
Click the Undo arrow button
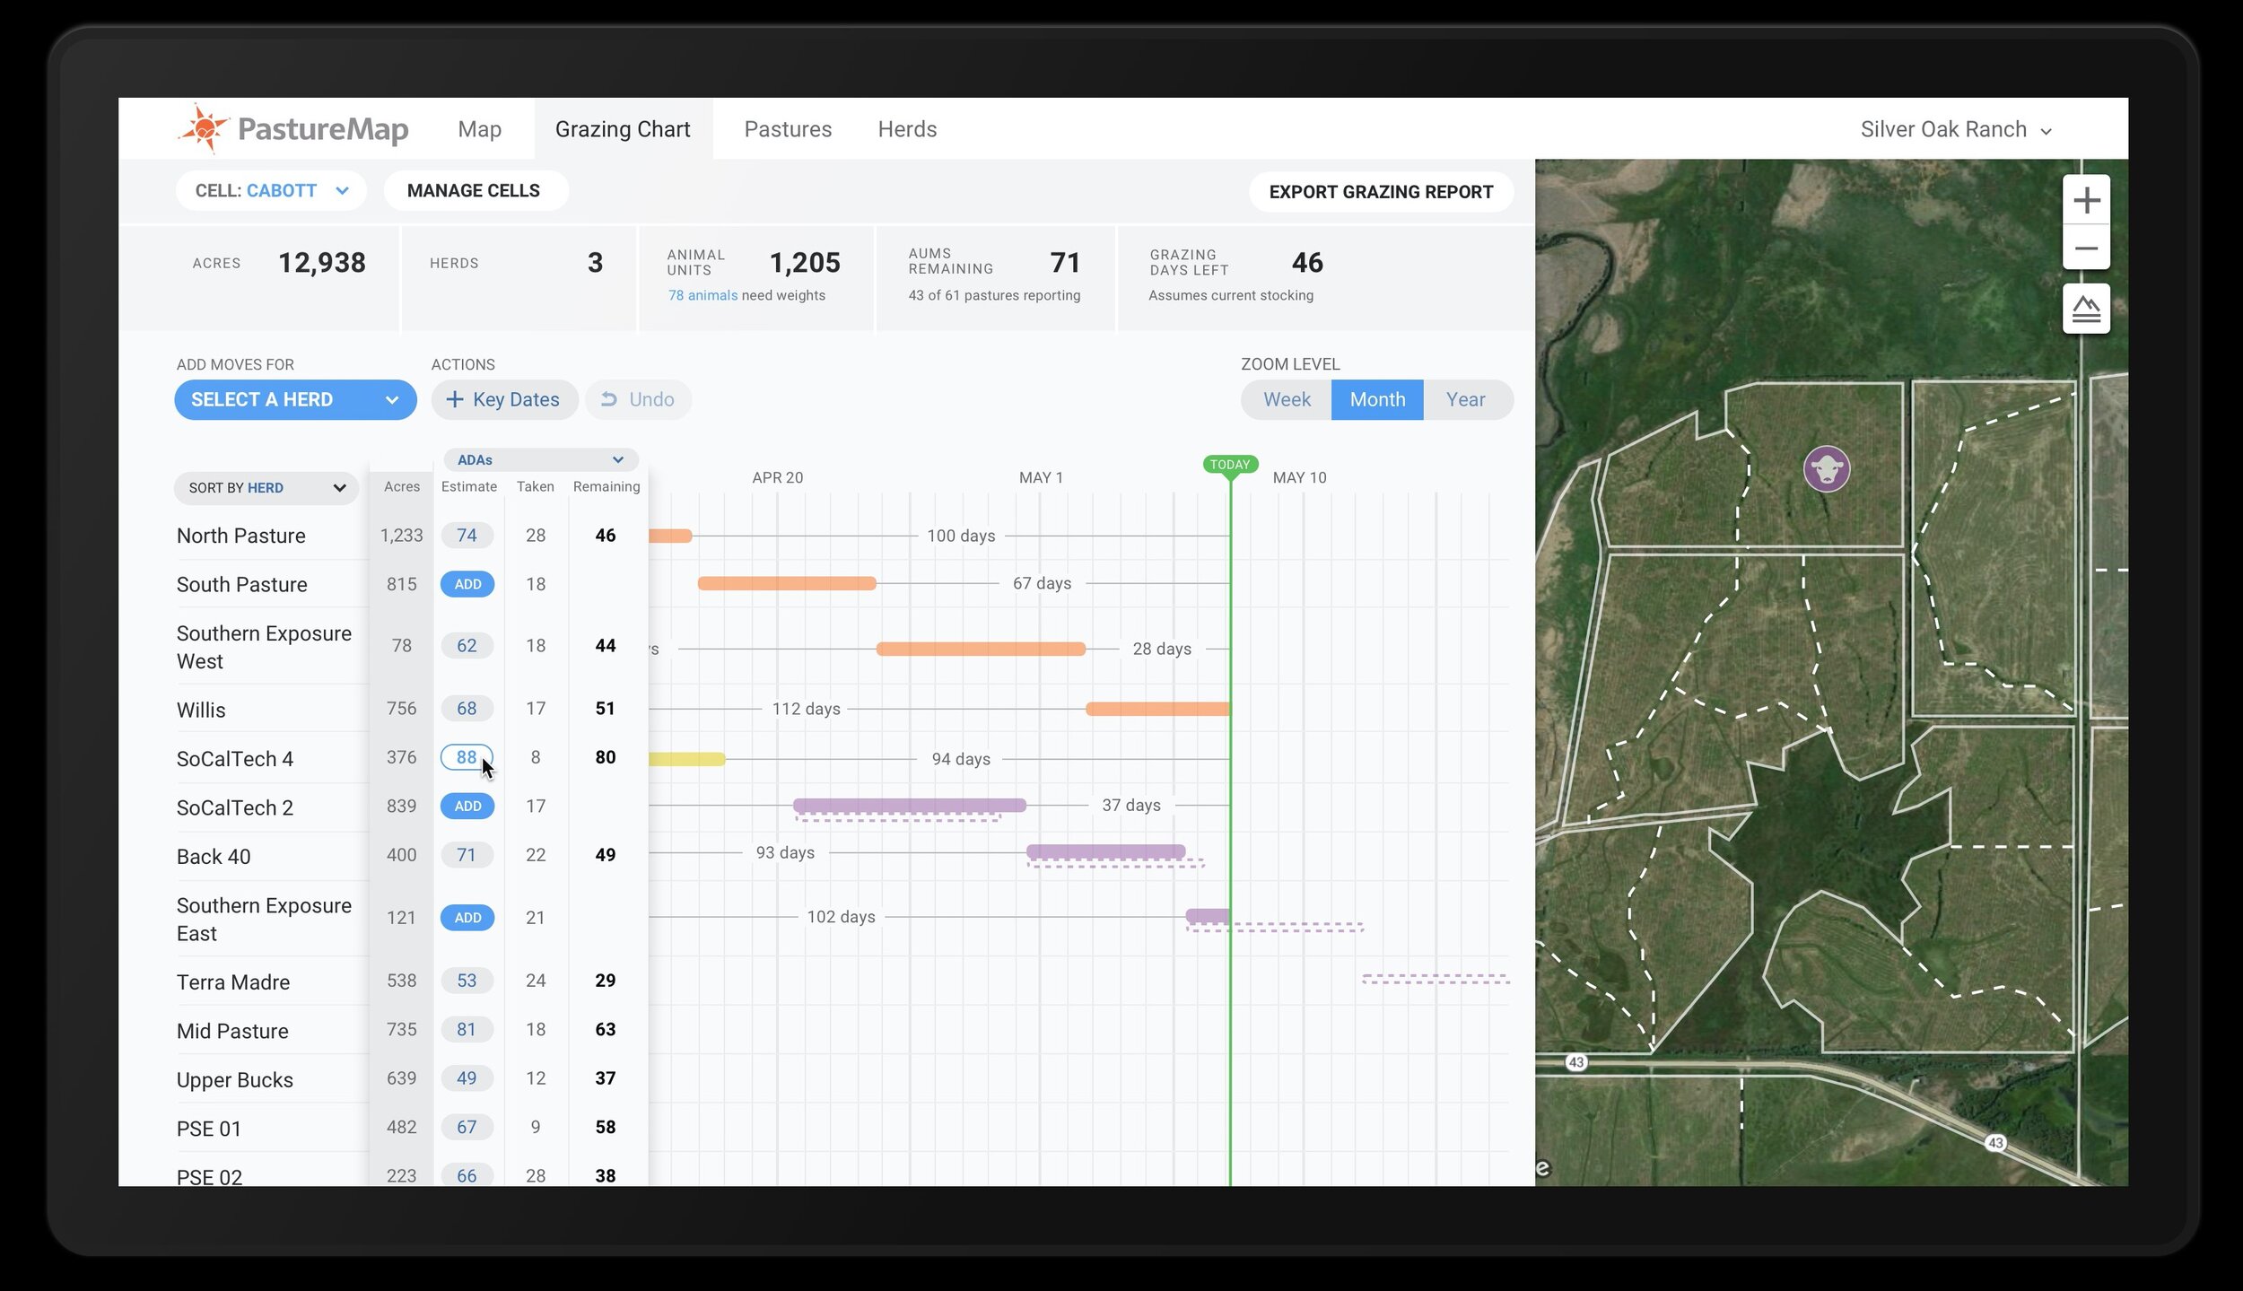(x=638, y=399)
